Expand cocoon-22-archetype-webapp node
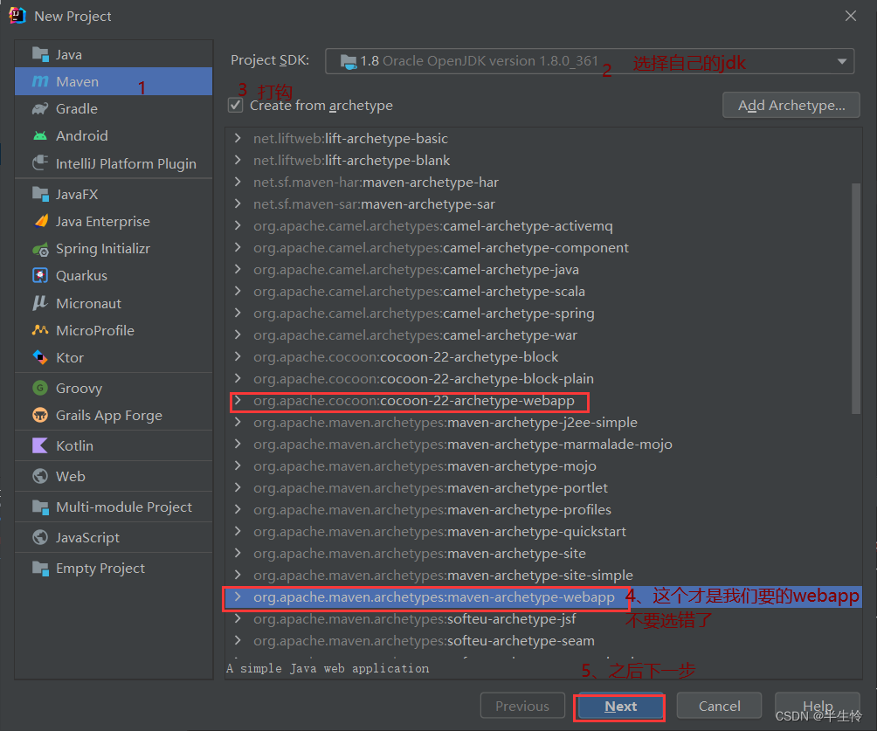877x731 pixels. pyautogui.click(x=238, y=401)
